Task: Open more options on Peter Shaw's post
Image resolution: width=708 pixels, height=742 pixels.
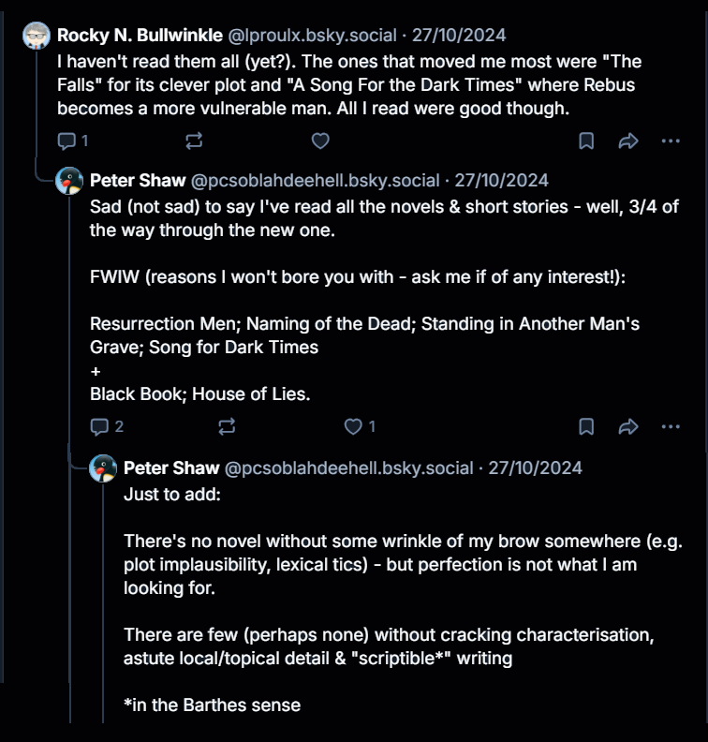Action: pyautogui.click(x=671, y=427)
